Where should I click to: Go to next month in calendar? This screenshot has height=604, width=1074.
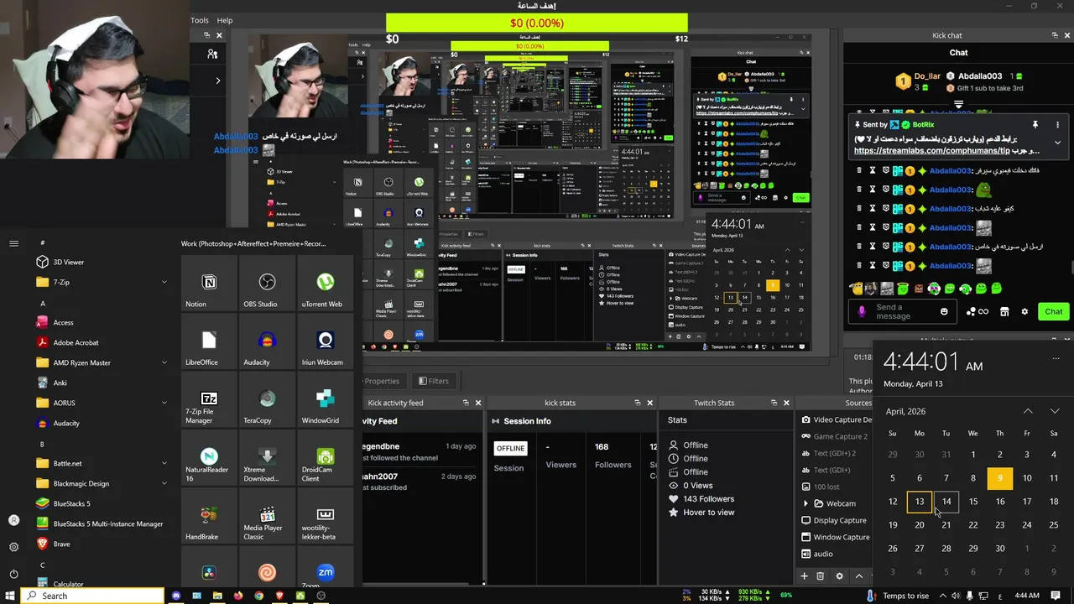(x=1055, y=411)
